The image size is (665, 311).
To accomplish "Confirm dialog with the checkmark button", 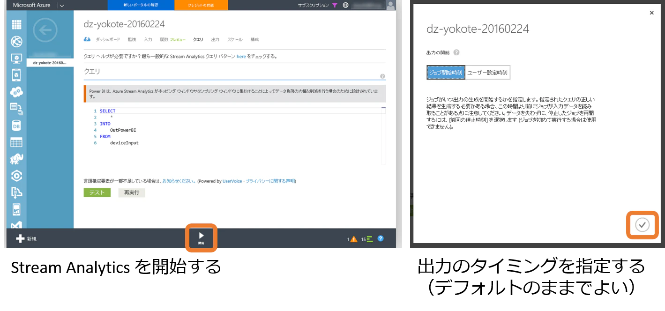I will tap(642, 225).
